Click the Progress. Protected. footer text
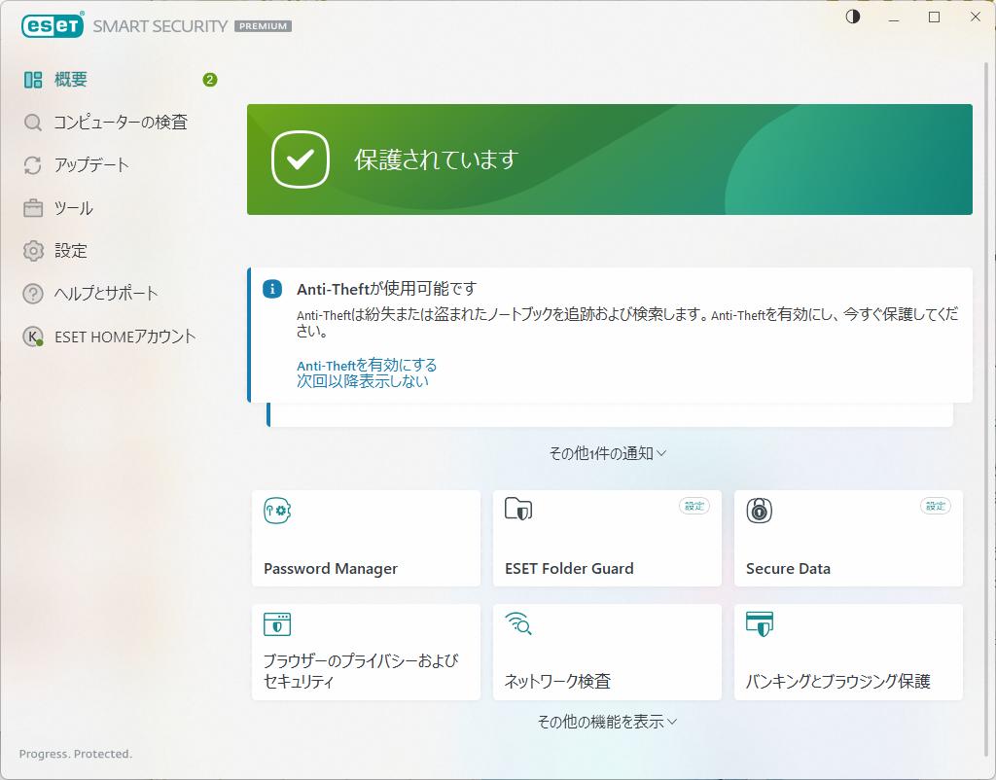Viewport: 996px width, 780px height. coord(76,754)
